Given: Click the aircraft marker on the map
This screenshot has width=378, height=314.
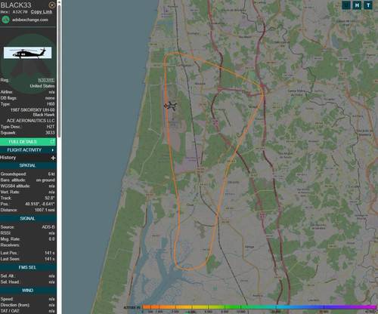Looking at the screenshot, I should click(171, 106).
